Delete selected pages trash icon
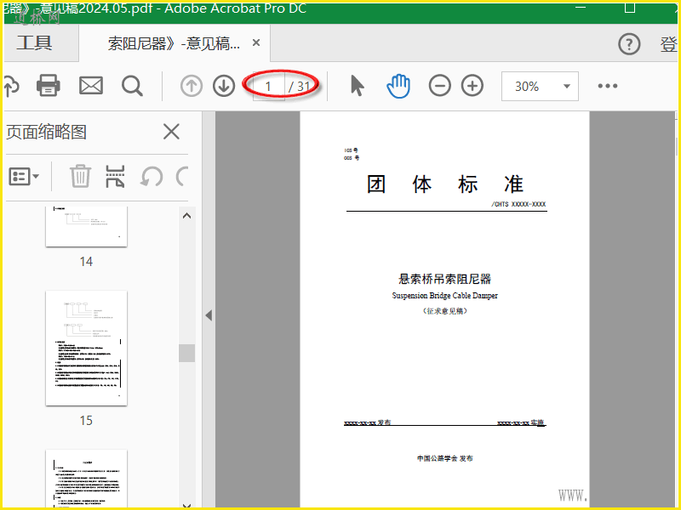Screen dimensions: 681x510 (x=80, y=176)
